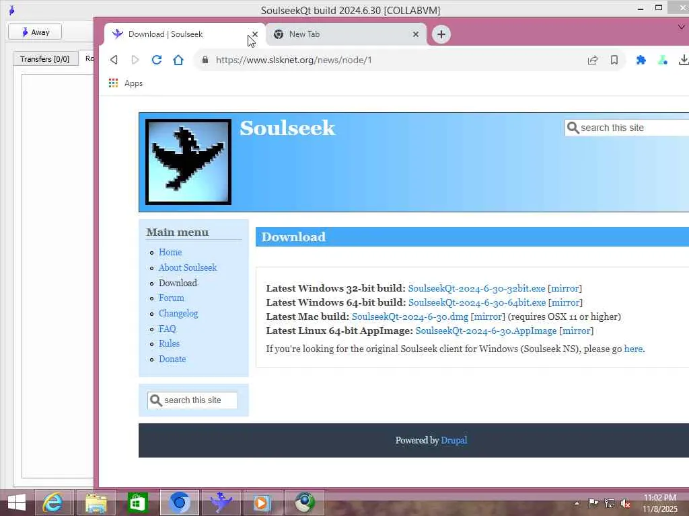Click the Soulseek bird logo image
The height and width of the screenshot is (516, 689).
pyautogui.click(x=188, y=162)
